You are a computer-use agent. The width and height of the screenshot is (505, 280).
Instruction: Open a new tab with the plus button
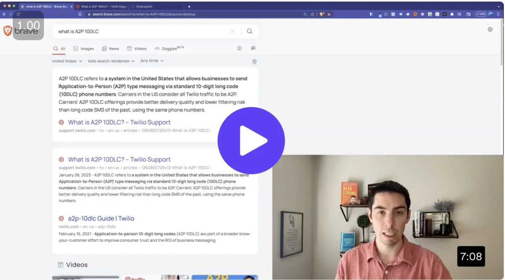click(x=189, y=7)
